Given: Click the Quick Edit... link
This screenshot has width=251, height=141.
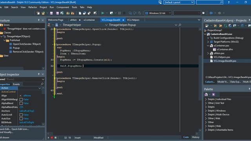Looking at the screenshot, I should pyautogui.click(x=5, y=129).
